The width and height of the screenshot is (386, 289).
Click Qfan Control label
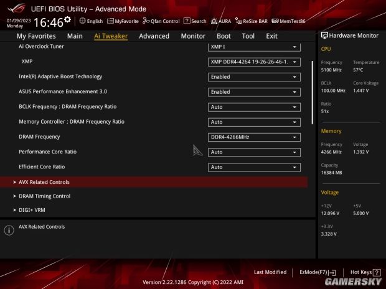point(165,21)
